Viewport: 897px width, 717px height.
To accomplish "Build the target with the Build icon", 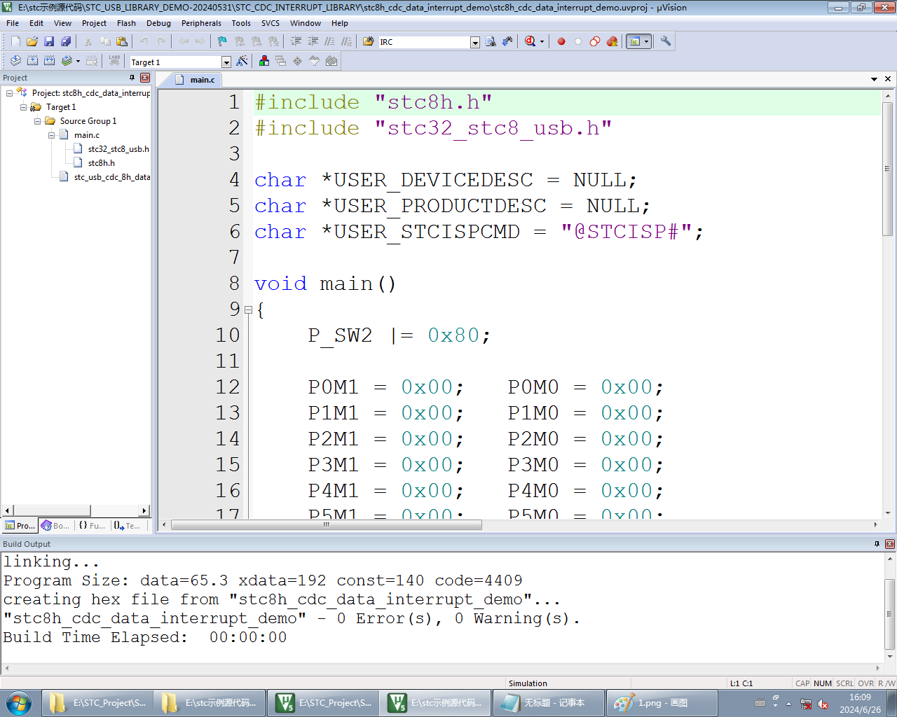I will pos(32,62).
